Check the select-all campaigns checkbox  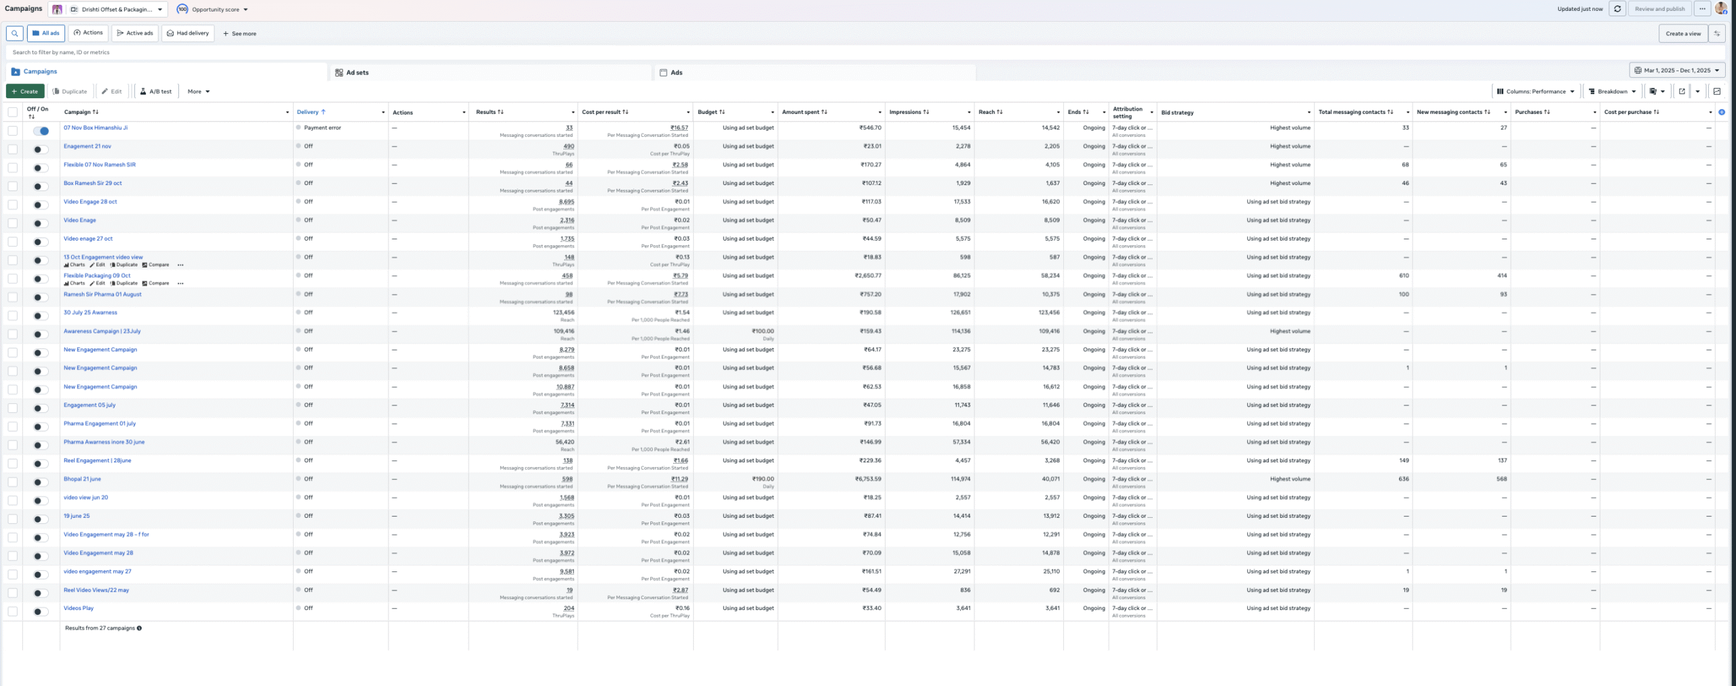(x=13, y=112)
